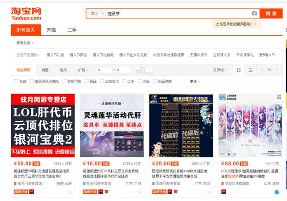Click the price distribution histogram
Image resolution: width=287 pixels, height=201 pixels.
click(144, 70)
